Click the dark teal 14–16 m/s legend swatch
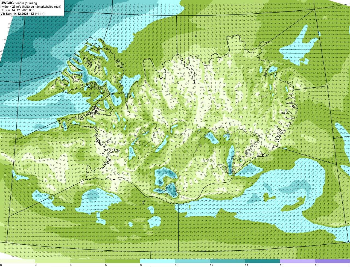Screen dimensions: 350x267 [262, 261]
